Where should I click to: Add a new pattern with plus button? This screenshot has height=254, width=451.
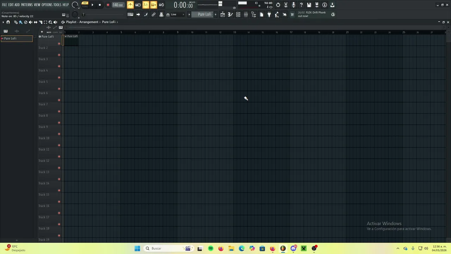tap(216, 14)
